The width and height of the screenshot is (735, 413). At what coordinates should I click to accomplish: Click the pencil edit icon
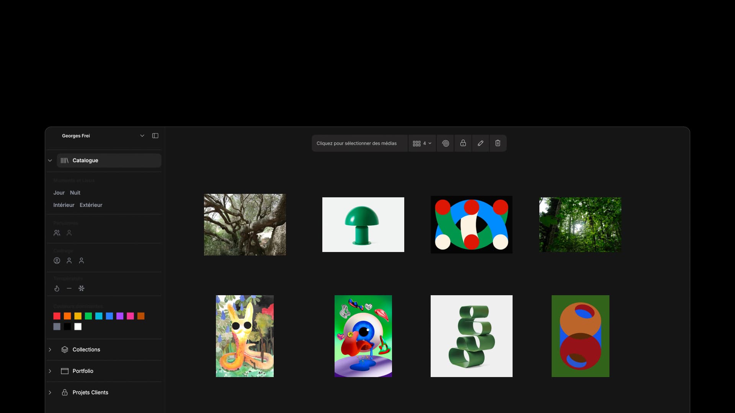[480, 143]
